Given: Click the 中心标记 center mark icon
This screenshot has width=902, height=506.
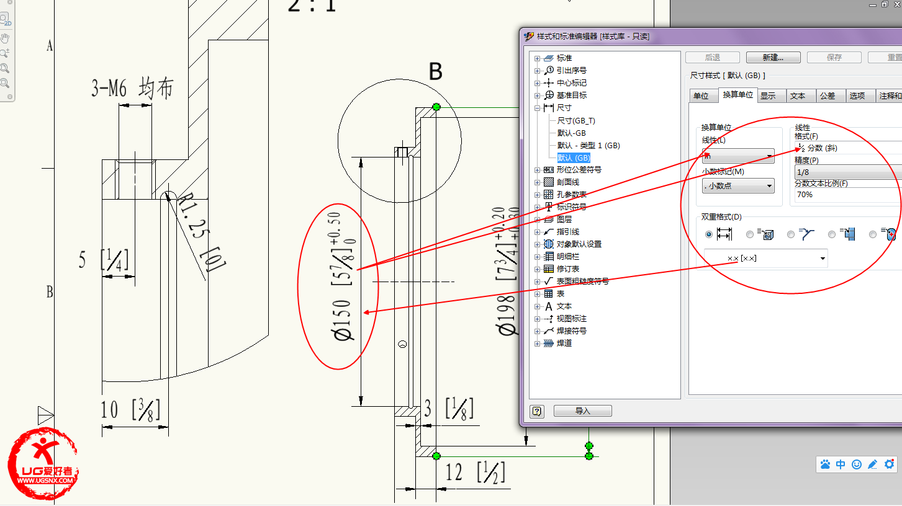Looking at the screenshot, I should (x=549, y=83).
